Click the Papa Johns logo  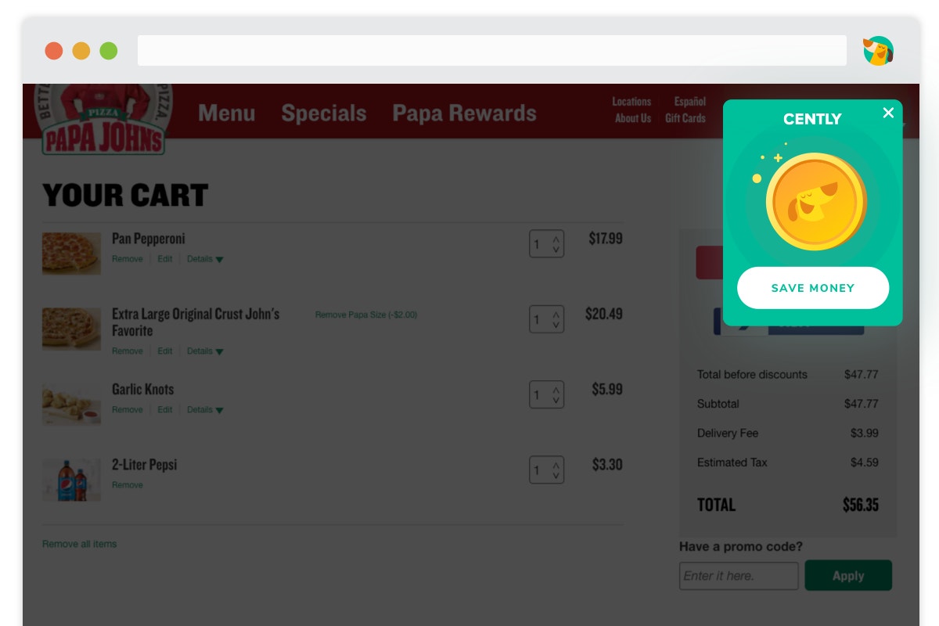pyautogui.click(x=103, y=118)
